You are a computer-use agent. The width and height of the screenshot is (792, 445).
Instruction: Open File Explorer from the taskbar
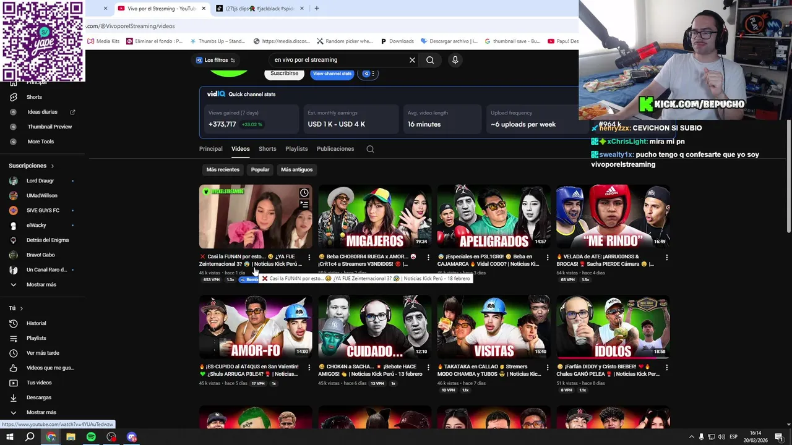(x=71, y=437)
